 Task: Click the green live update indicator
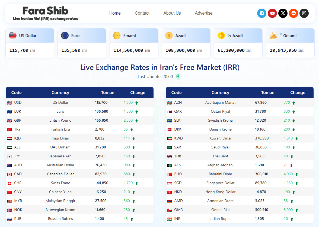click(x=178, y=77)
